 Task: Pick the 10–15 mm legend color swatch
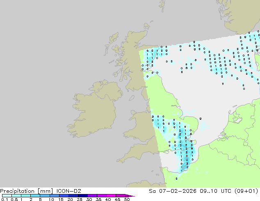(54, 196)
